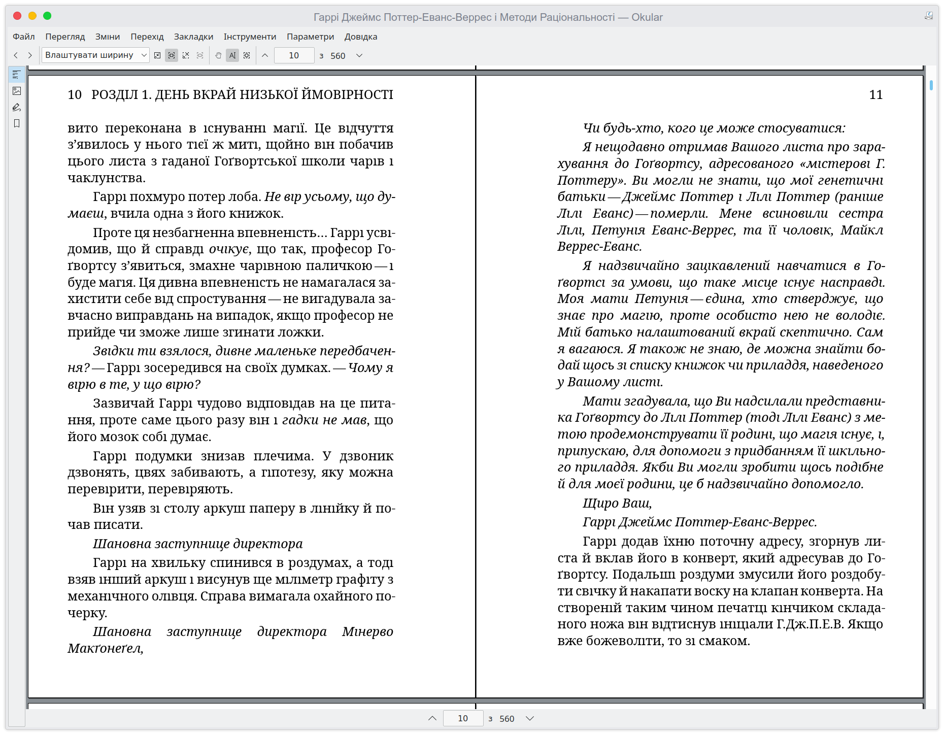The height and width of the screenshot is (735, 944).
Task: Open the 'Закладки' menu
Action: pos(193,37)
